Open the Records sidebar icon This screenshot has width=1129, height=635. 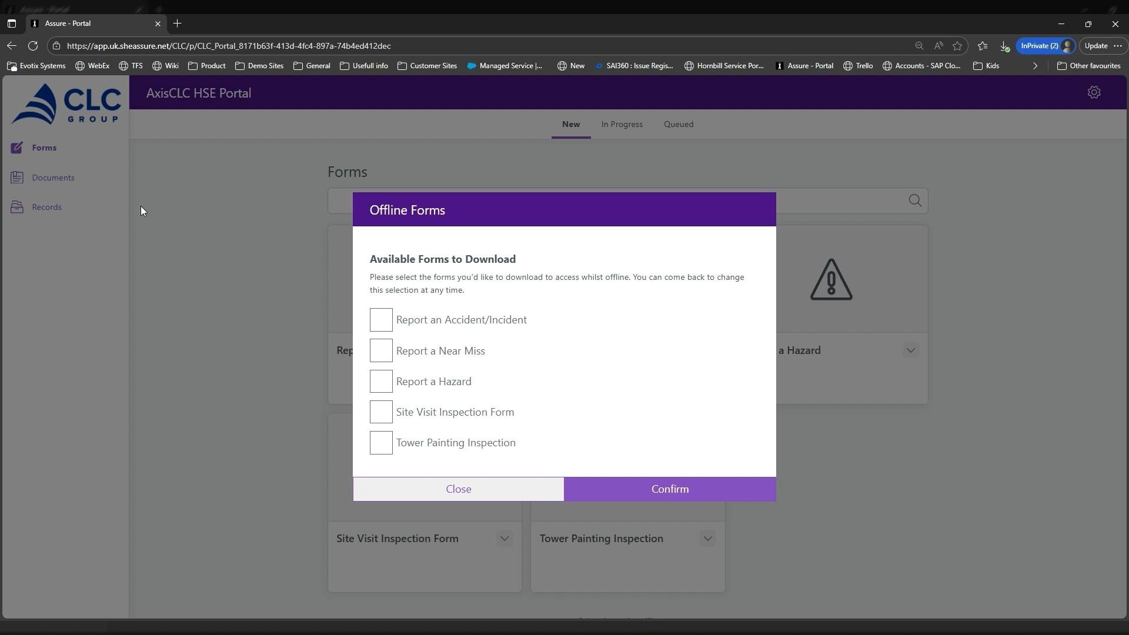click(x=17, y=207)
